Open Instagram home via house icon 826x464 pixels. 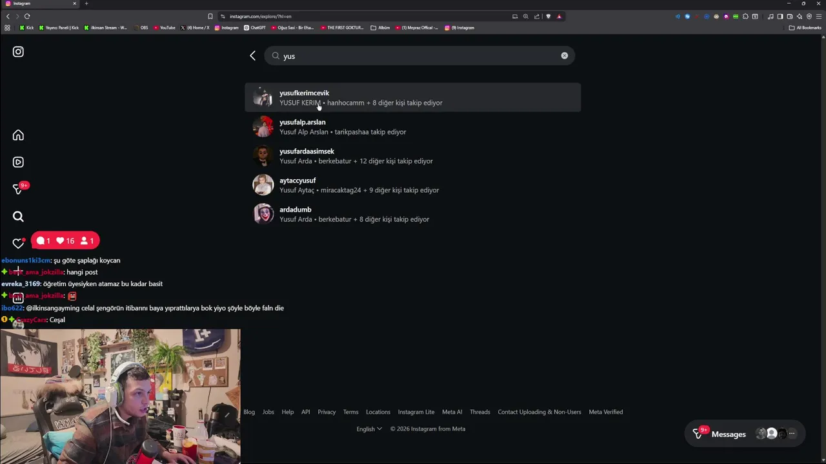coord(18,135)
